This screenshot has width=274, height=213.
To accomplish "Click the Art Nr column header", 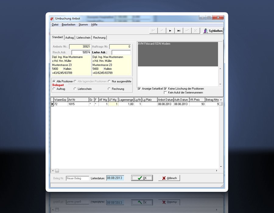I will (78, 100).
